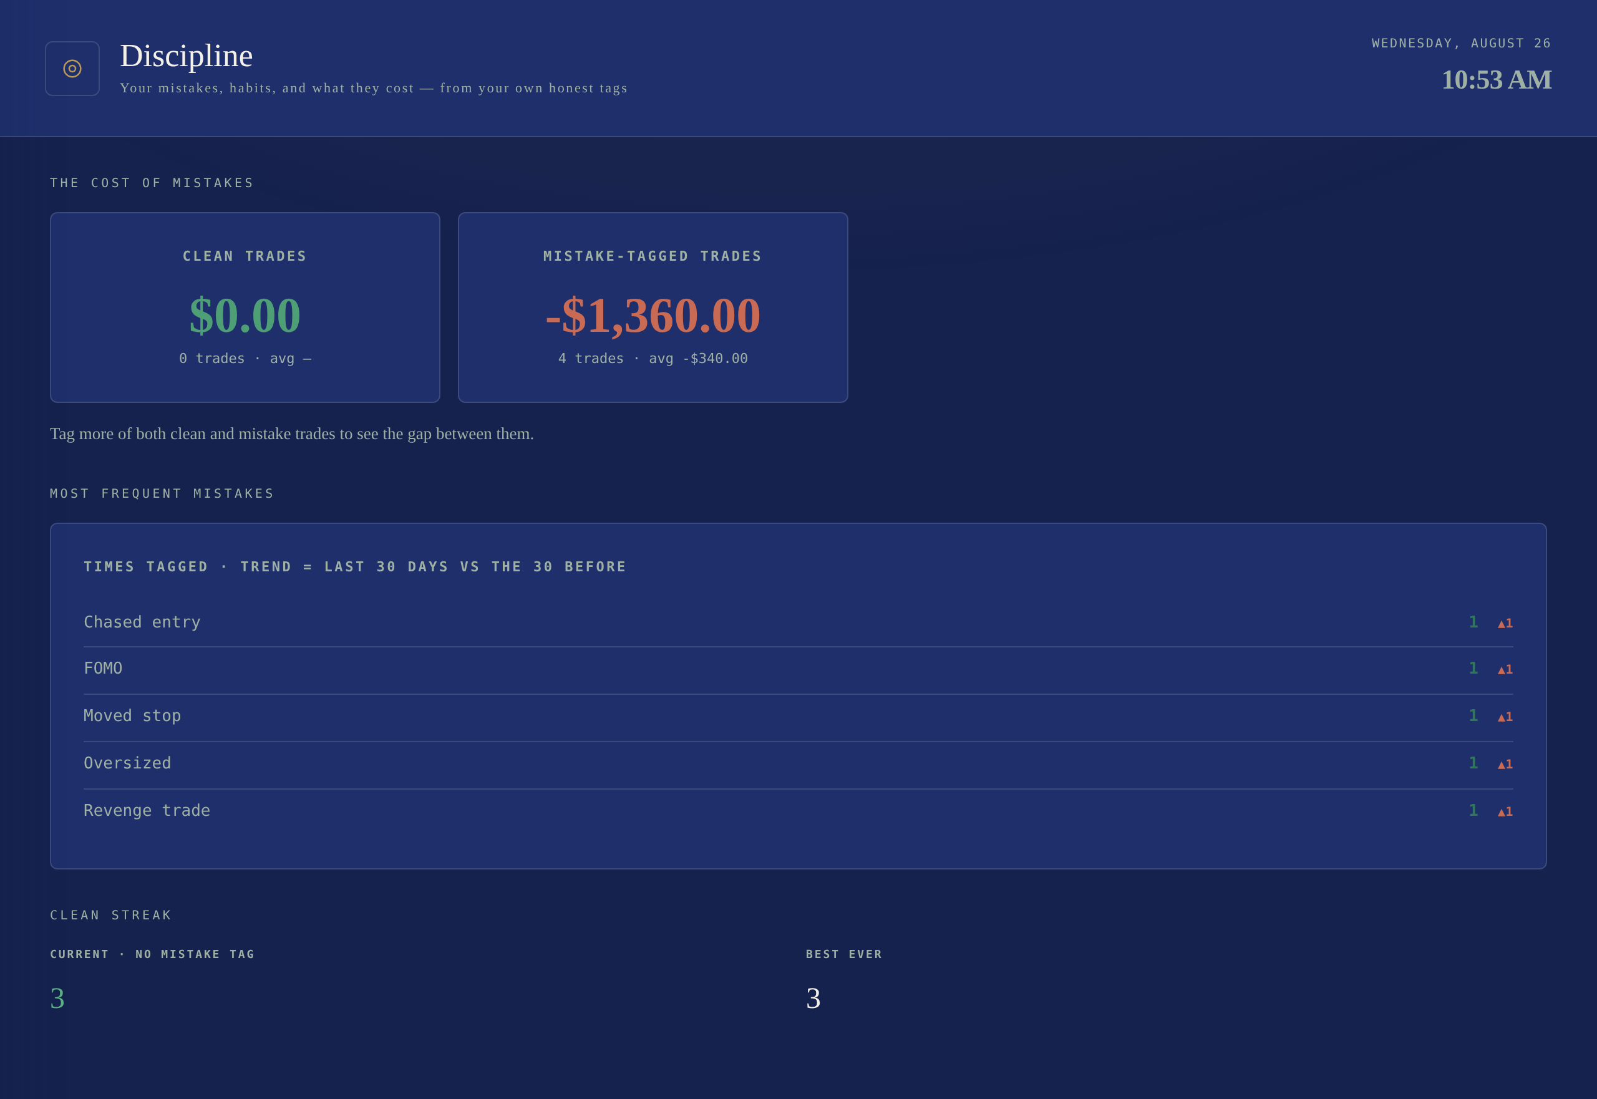Click the Most Frequent Mistakes heading
Viewport: 1597px width, 1099px height.
(x=162, y=493)
